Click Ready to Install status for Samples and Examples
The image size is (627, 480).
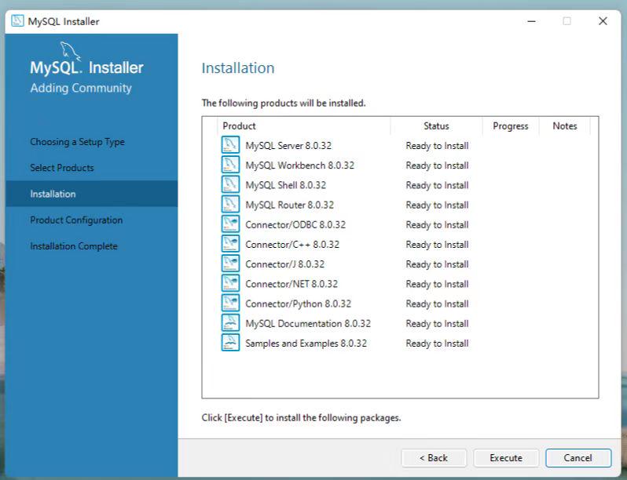pyautogui.click(x=437, y=344)
